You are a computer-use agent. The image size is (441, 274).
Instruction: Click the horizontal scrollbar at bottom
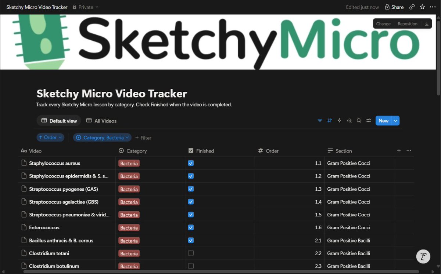click(220, 272)
